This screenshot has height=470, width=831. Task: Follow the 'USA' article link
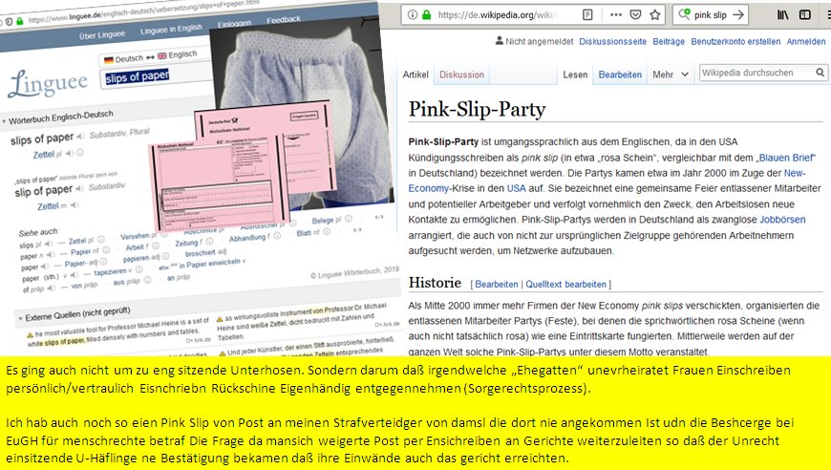(516, 188)
